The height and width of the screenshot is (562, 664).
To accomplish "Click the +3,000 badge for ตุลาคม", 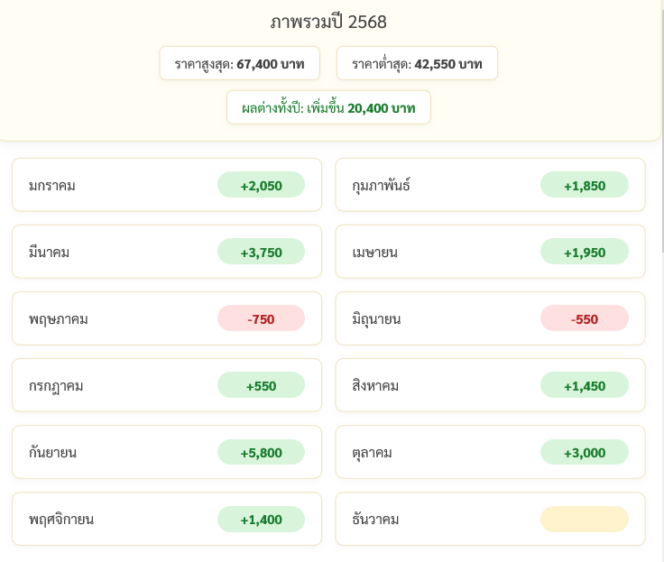I will [584, 452].
